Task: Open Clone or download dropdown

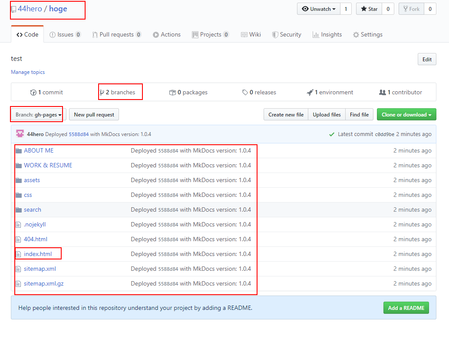Action: (406, 115)
